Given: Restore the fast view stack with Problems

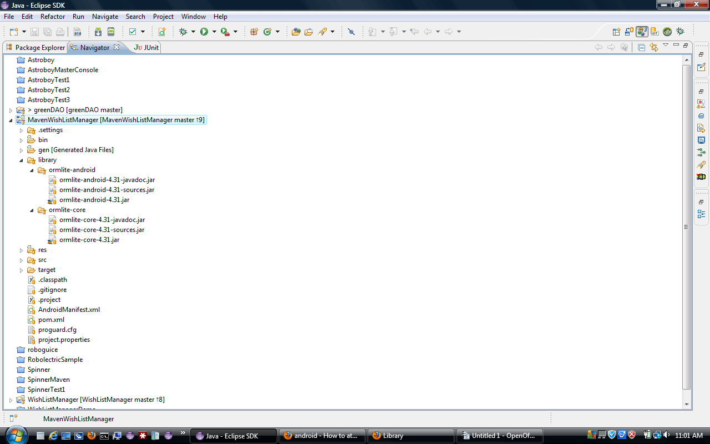Looking at the screenshot, I should pos(701,91).
